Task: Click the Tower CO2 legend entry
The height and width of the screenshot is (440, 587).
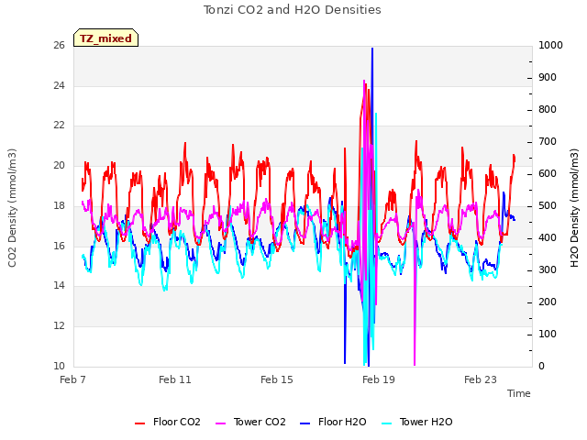Action: pos(250,422)
